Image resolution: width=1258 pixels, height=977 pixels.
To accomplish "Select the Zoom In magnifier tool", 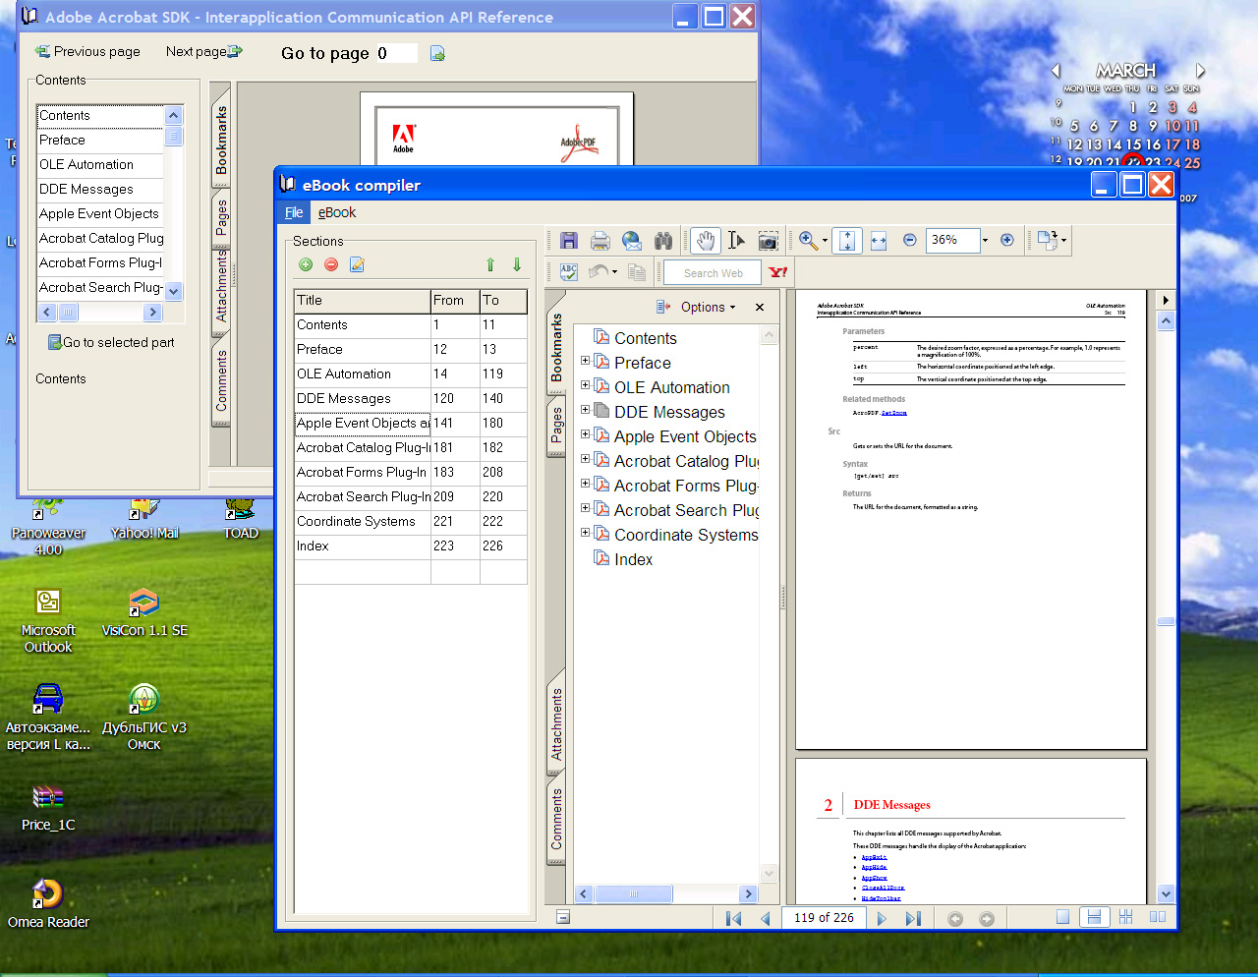I will coord(808,241).
